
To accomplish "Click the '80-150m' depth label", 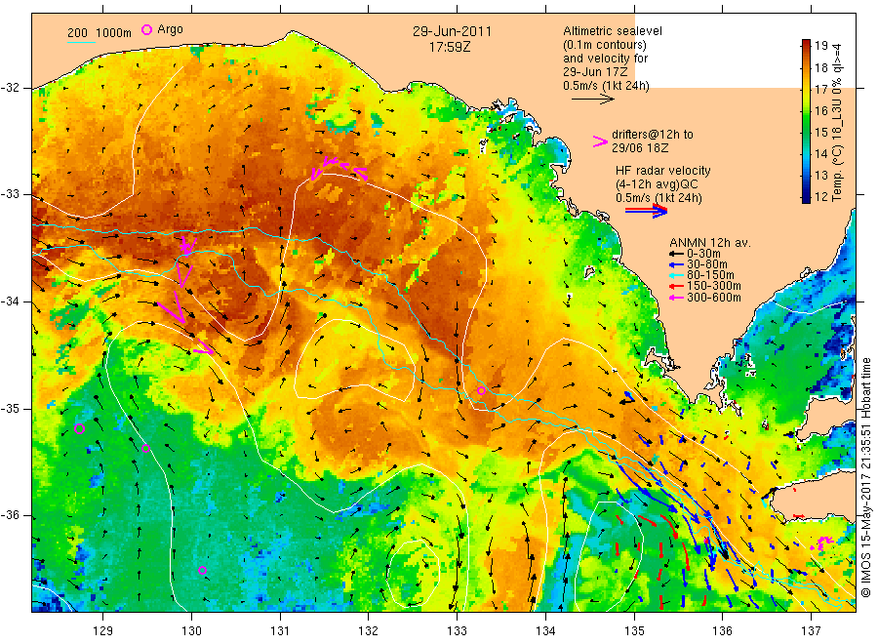I will [710, 275].
